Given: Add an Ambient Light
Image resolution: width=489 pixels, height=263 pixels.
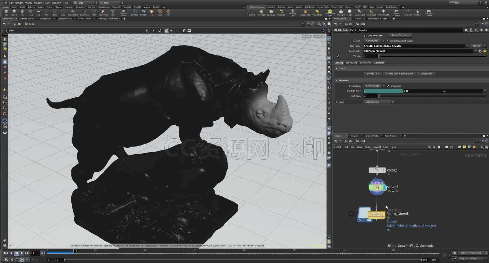Looking at the screenshot, I should tap(383, 12).
